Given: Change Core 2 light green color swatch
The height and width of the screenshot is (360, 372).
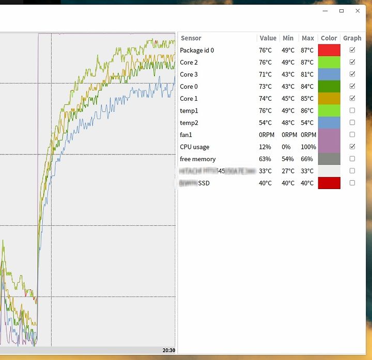Looking at the screenshot, I should click(x=329, y=62).
